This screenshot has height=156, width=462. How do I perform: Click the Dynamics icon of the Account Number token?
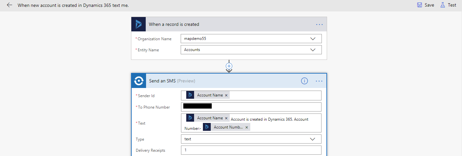tap(207, 127)
